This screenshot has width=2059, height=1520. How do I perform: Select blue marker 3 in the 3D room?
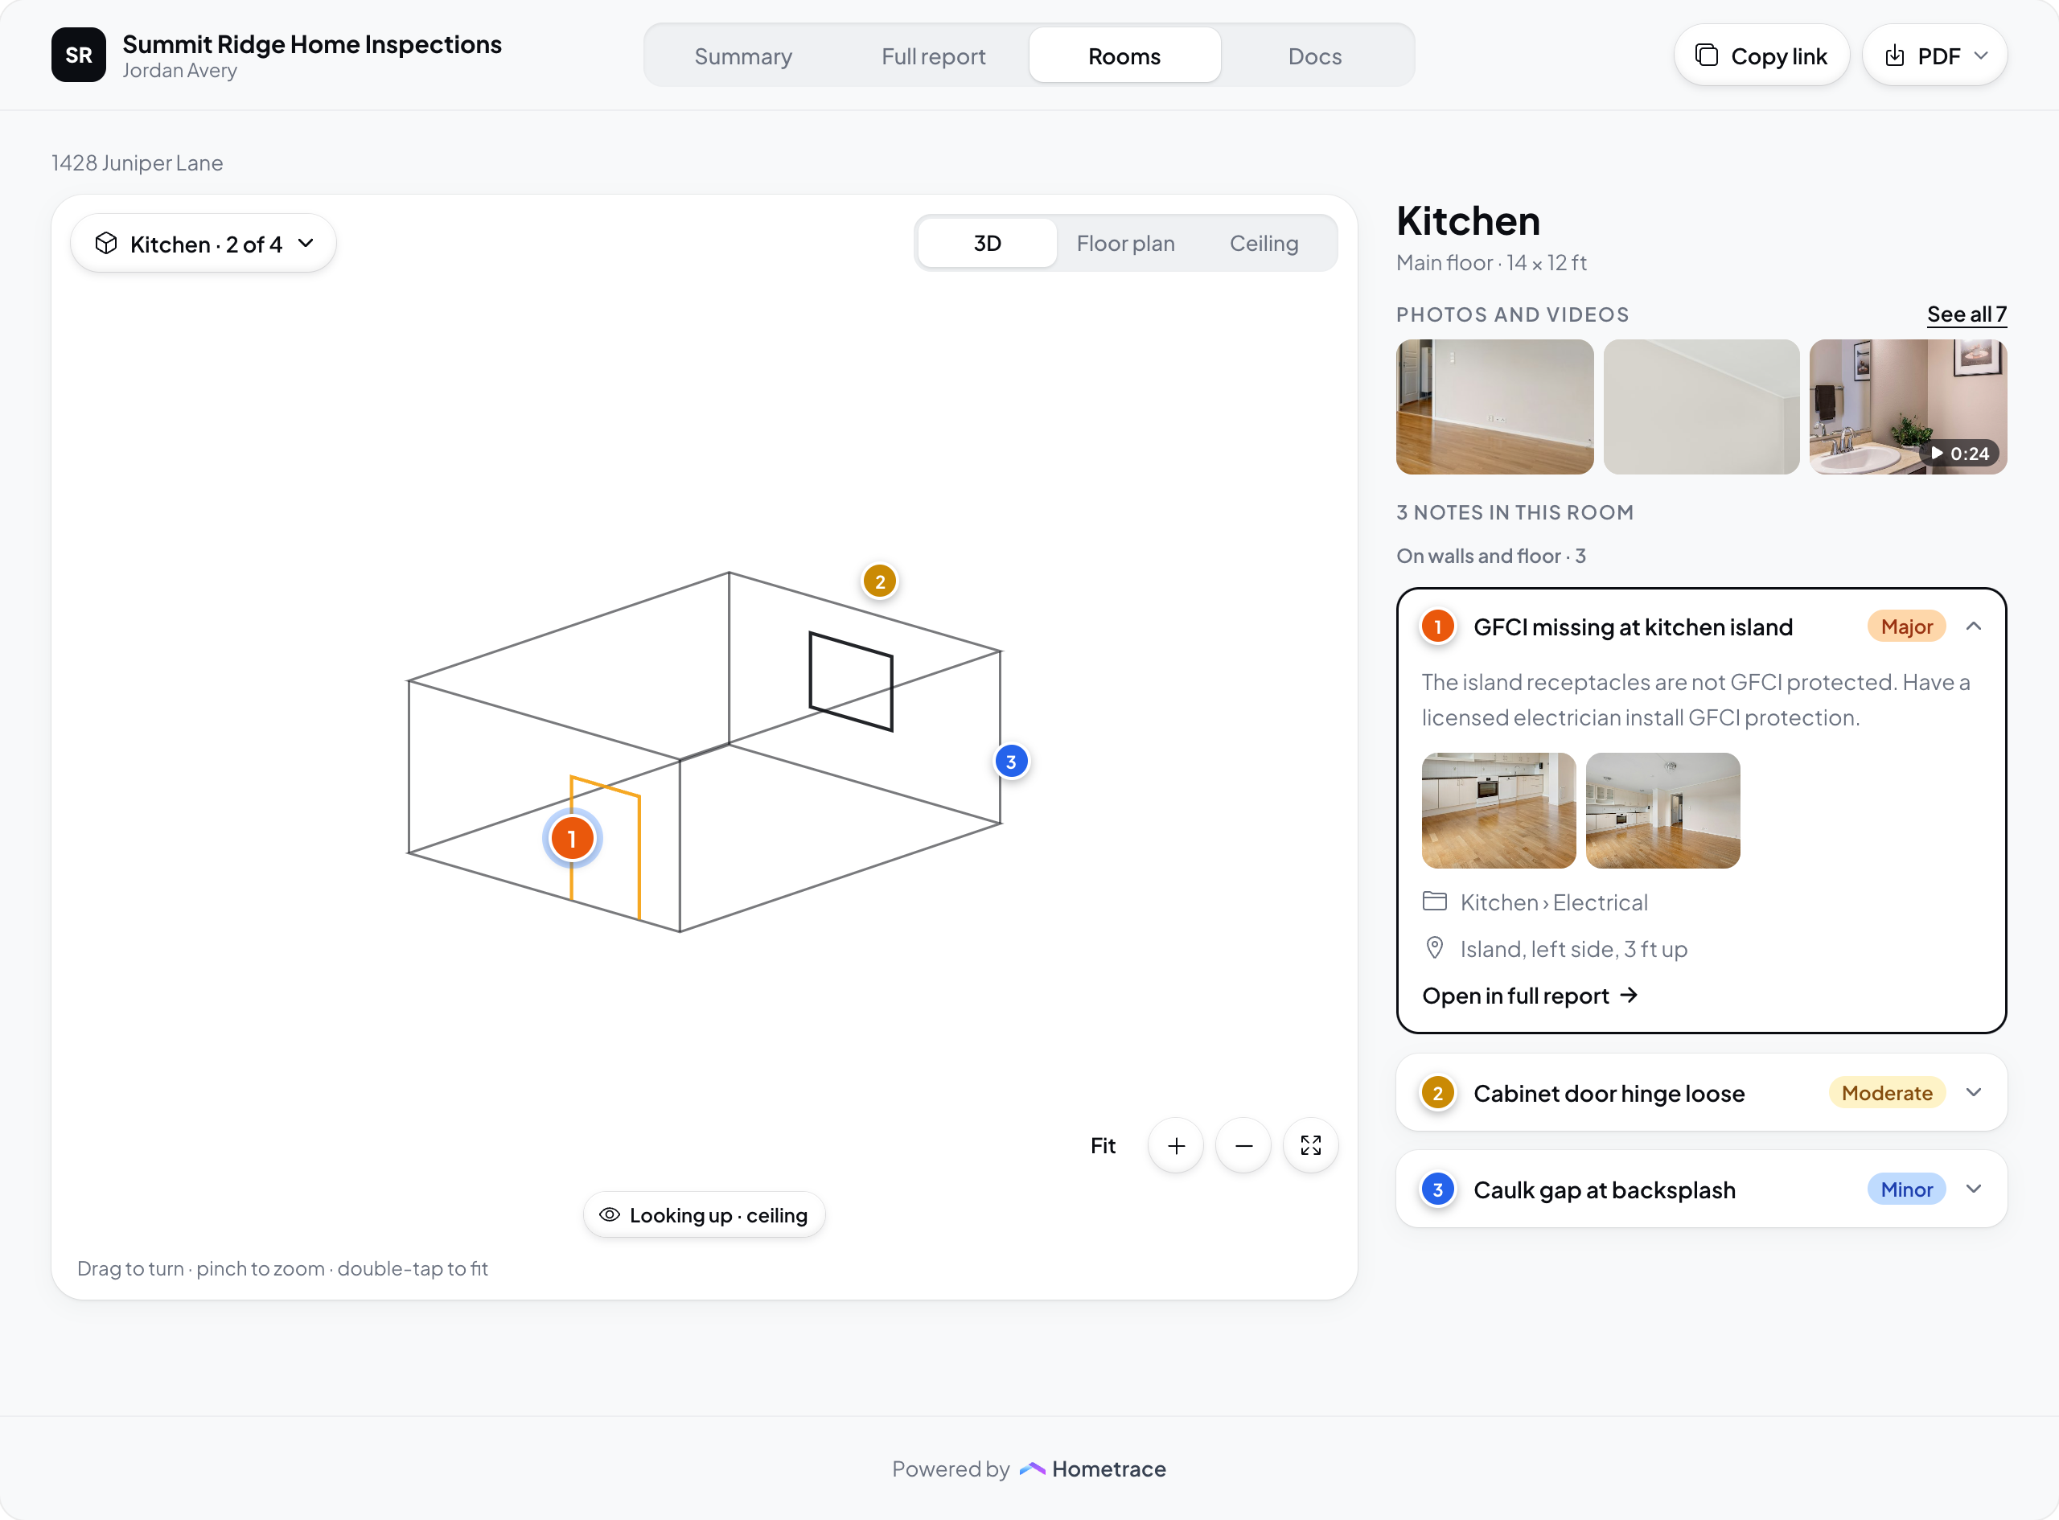[x=1011, y=762]
